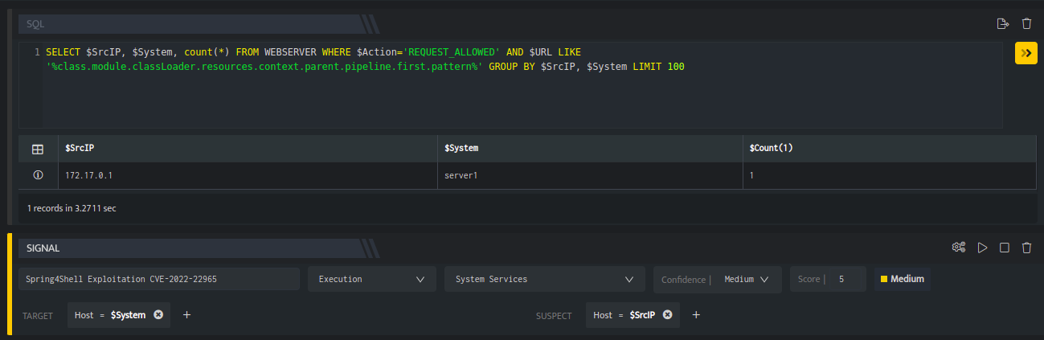Run the query with the yellow arrow button
Image resolution: width=1044 pixels, height=340 pixels.
tap(1026, 53)
